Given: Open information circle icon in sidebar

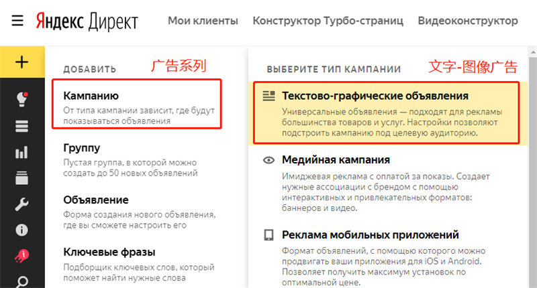Looking at the screenshot, I should coord(21,230).
